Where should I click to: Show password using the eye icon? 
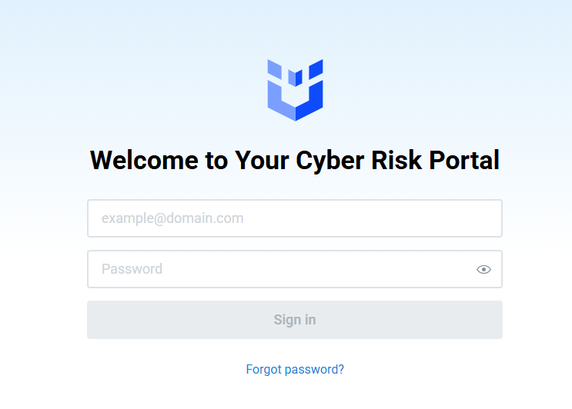tap(483, 269)
